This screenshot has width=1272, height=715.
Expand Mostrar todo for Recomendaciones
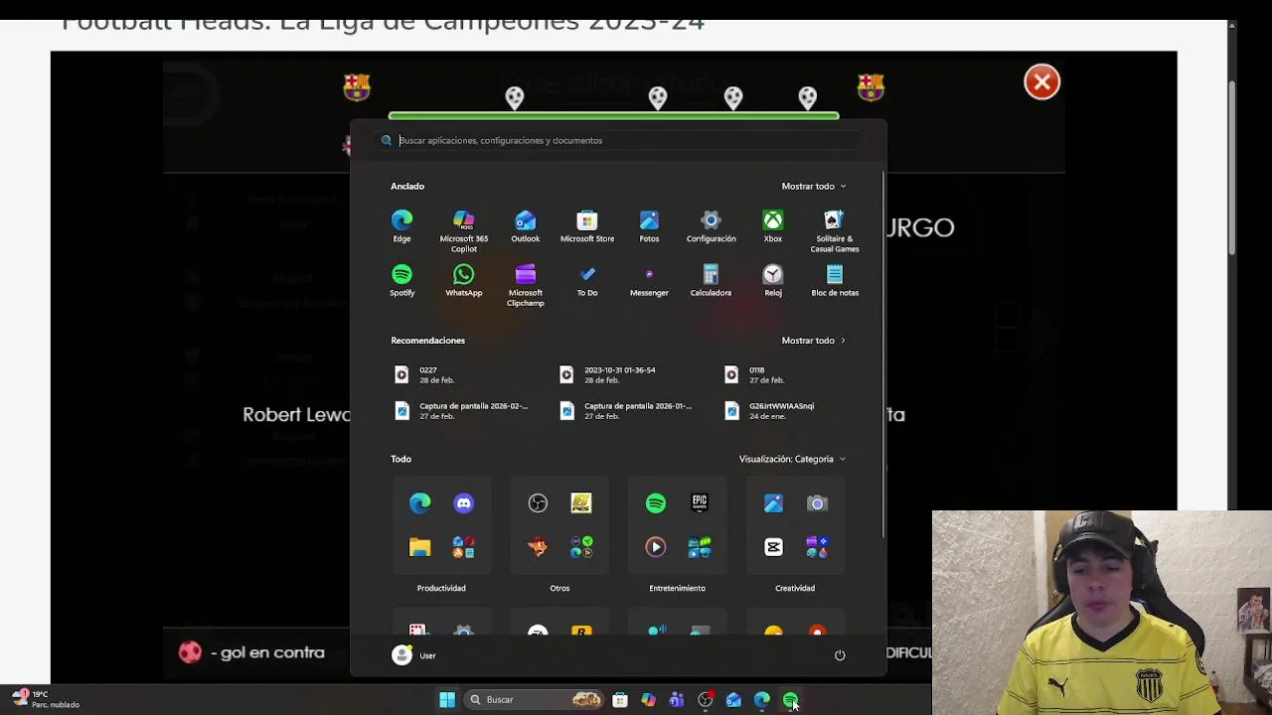[x=814, y=341]
